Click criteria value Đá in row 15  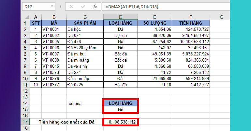point(121,110)
